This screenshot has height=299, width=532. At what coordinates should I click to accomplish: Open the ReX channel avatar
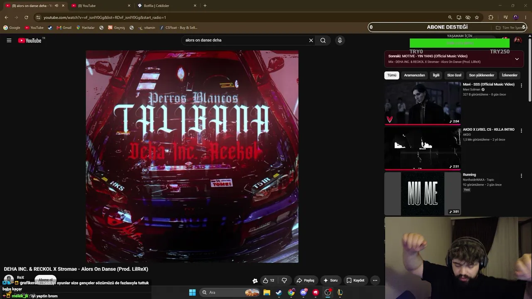coord(8,279)
